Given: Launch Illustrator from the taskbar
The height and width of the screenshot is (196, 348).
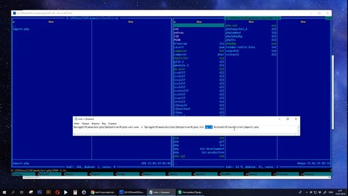Looking at the screenshot, I should click(48, 192).
